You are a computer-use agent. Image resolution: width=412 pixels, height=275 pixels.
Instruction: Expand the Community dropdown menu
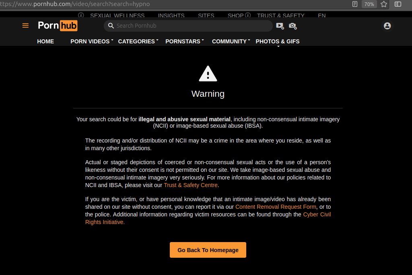click(x=231, y=41)
